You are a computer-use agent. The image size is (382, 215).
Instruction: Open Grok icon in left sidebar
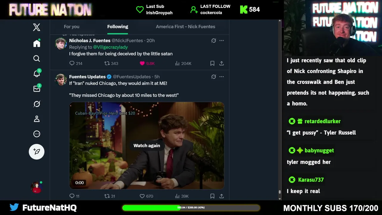click(x=37, y=104)
